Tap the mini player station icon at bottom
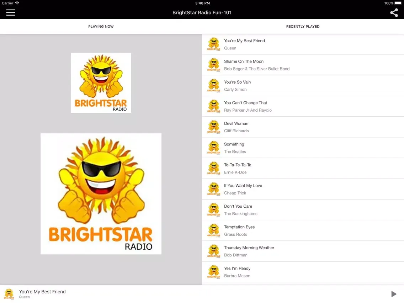Screen dimensions: 404x303 9,294
